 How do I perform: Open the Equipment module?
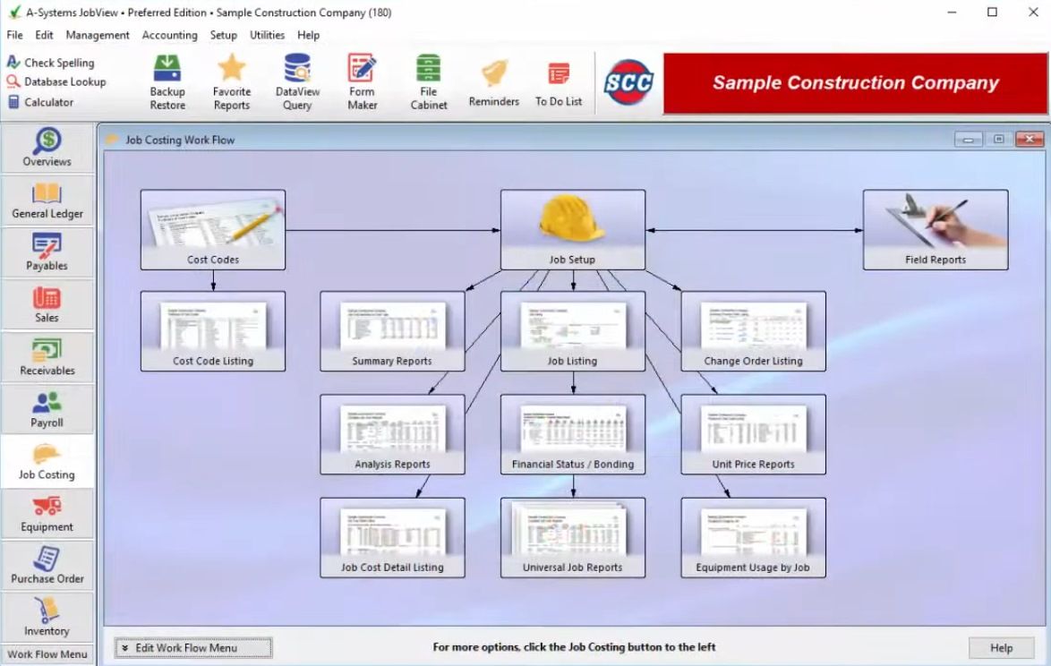pyautogui.click(x=47, y=513)
